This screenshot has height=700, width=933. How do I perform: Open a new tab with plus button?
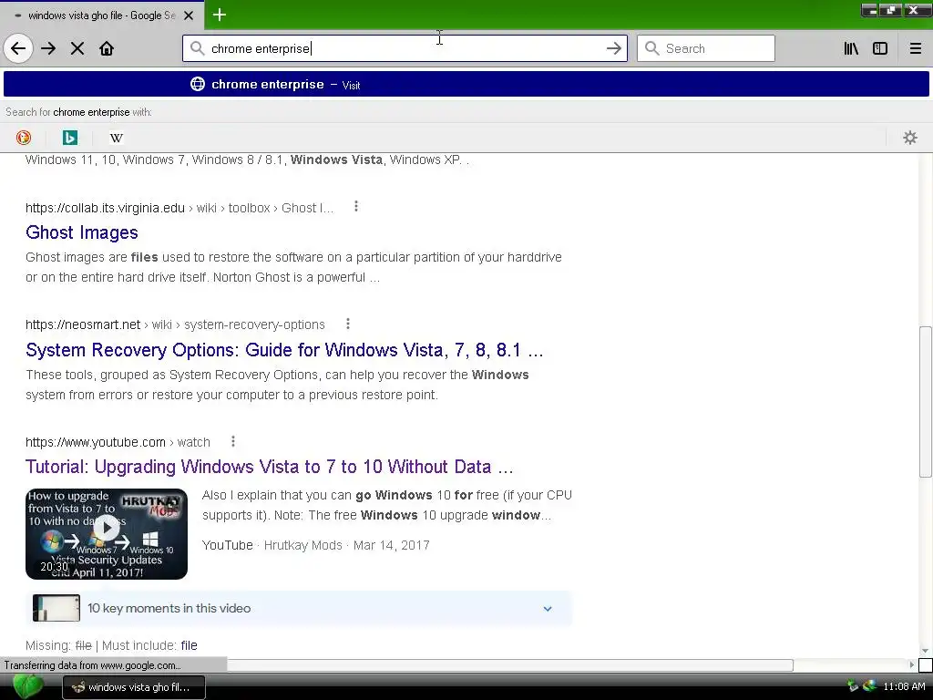219,15
